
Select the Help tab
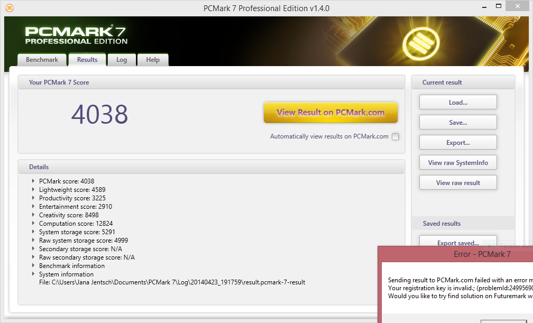pos(153,60)
